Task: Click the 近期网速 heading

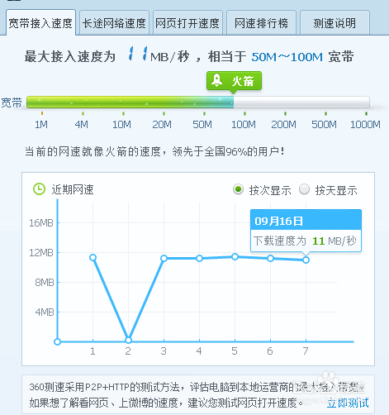Action: click(73, 189)
